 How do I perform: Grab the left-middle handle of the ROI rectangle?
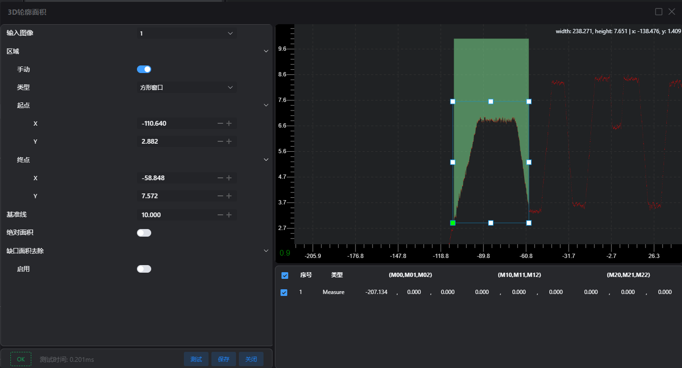click(453, 162)
